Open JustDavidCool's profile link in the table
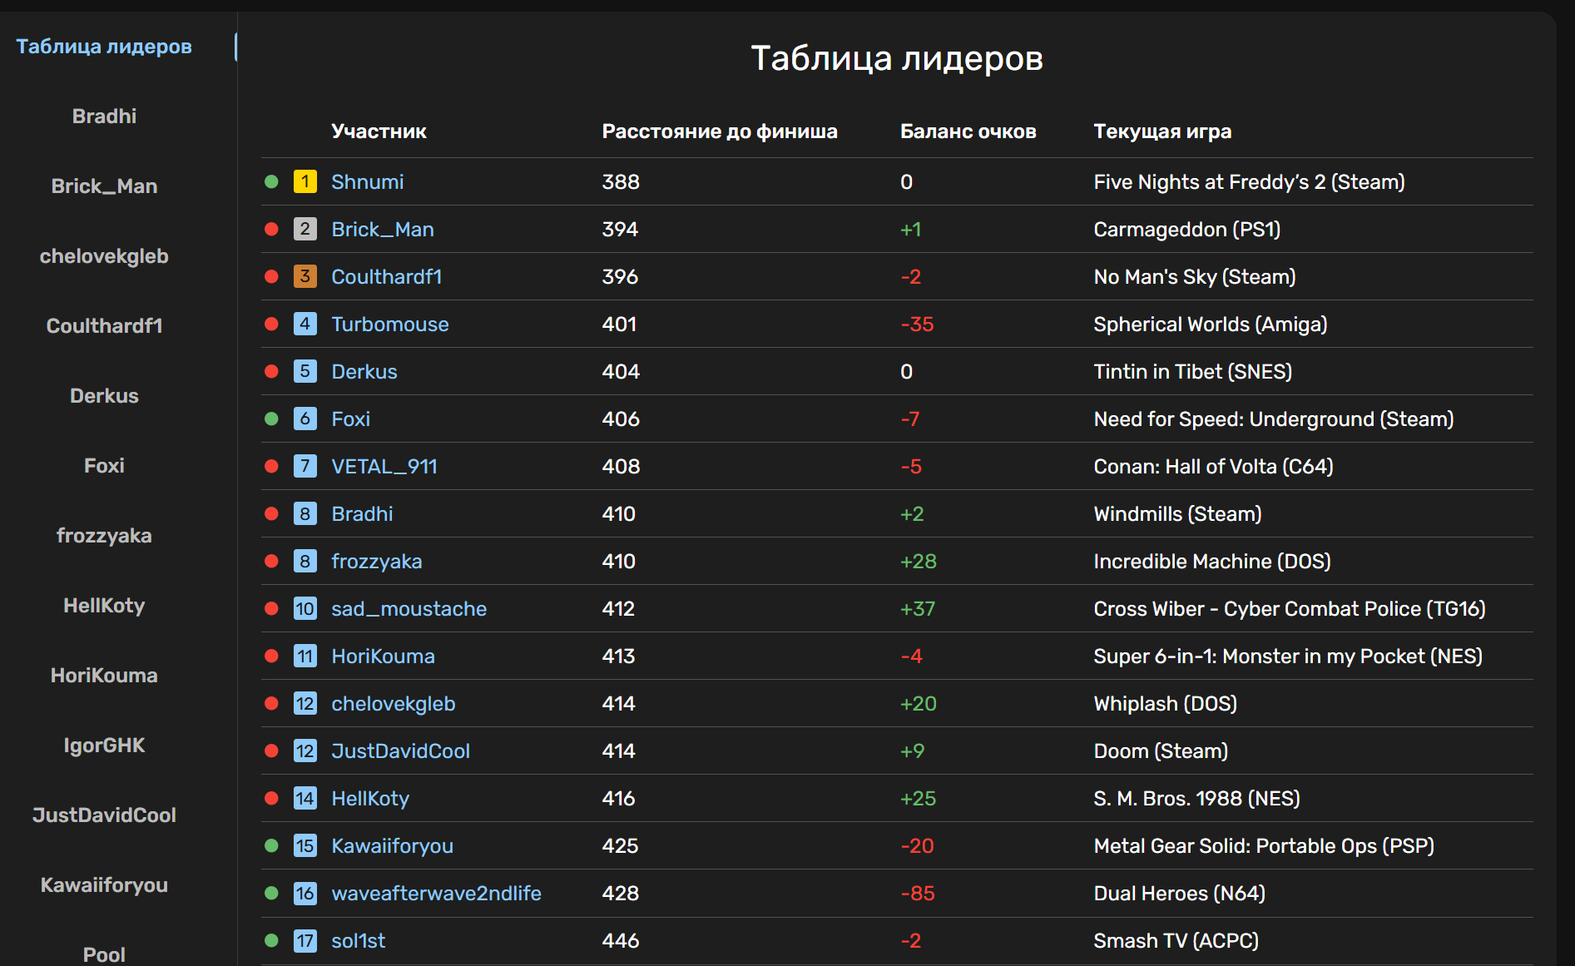Screen dimensions: 1575x966 tap(400, 751)
